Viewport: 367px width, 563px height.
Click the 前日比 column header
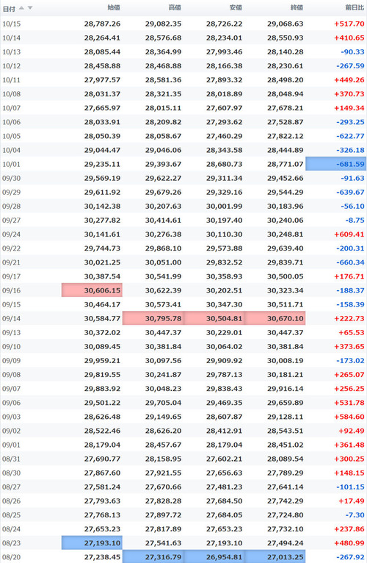click(x=355, y=7)
